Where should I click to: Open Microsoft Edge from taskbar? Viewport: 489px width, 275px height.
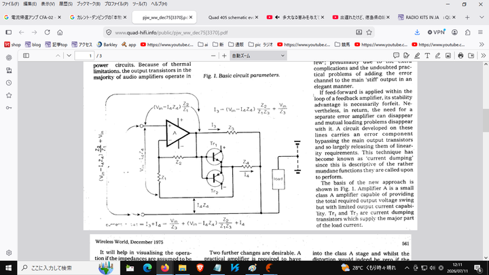(x=147, y=268)
